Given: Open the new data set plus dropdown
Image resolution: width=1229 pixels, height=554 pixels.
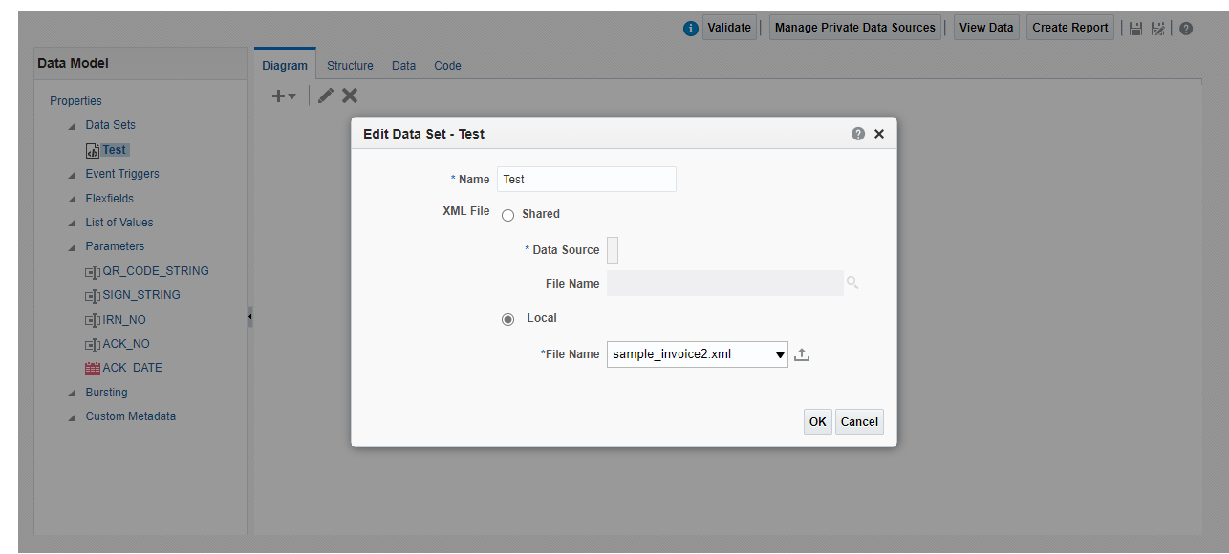Looking at the screenshot, I should (284, 96).
